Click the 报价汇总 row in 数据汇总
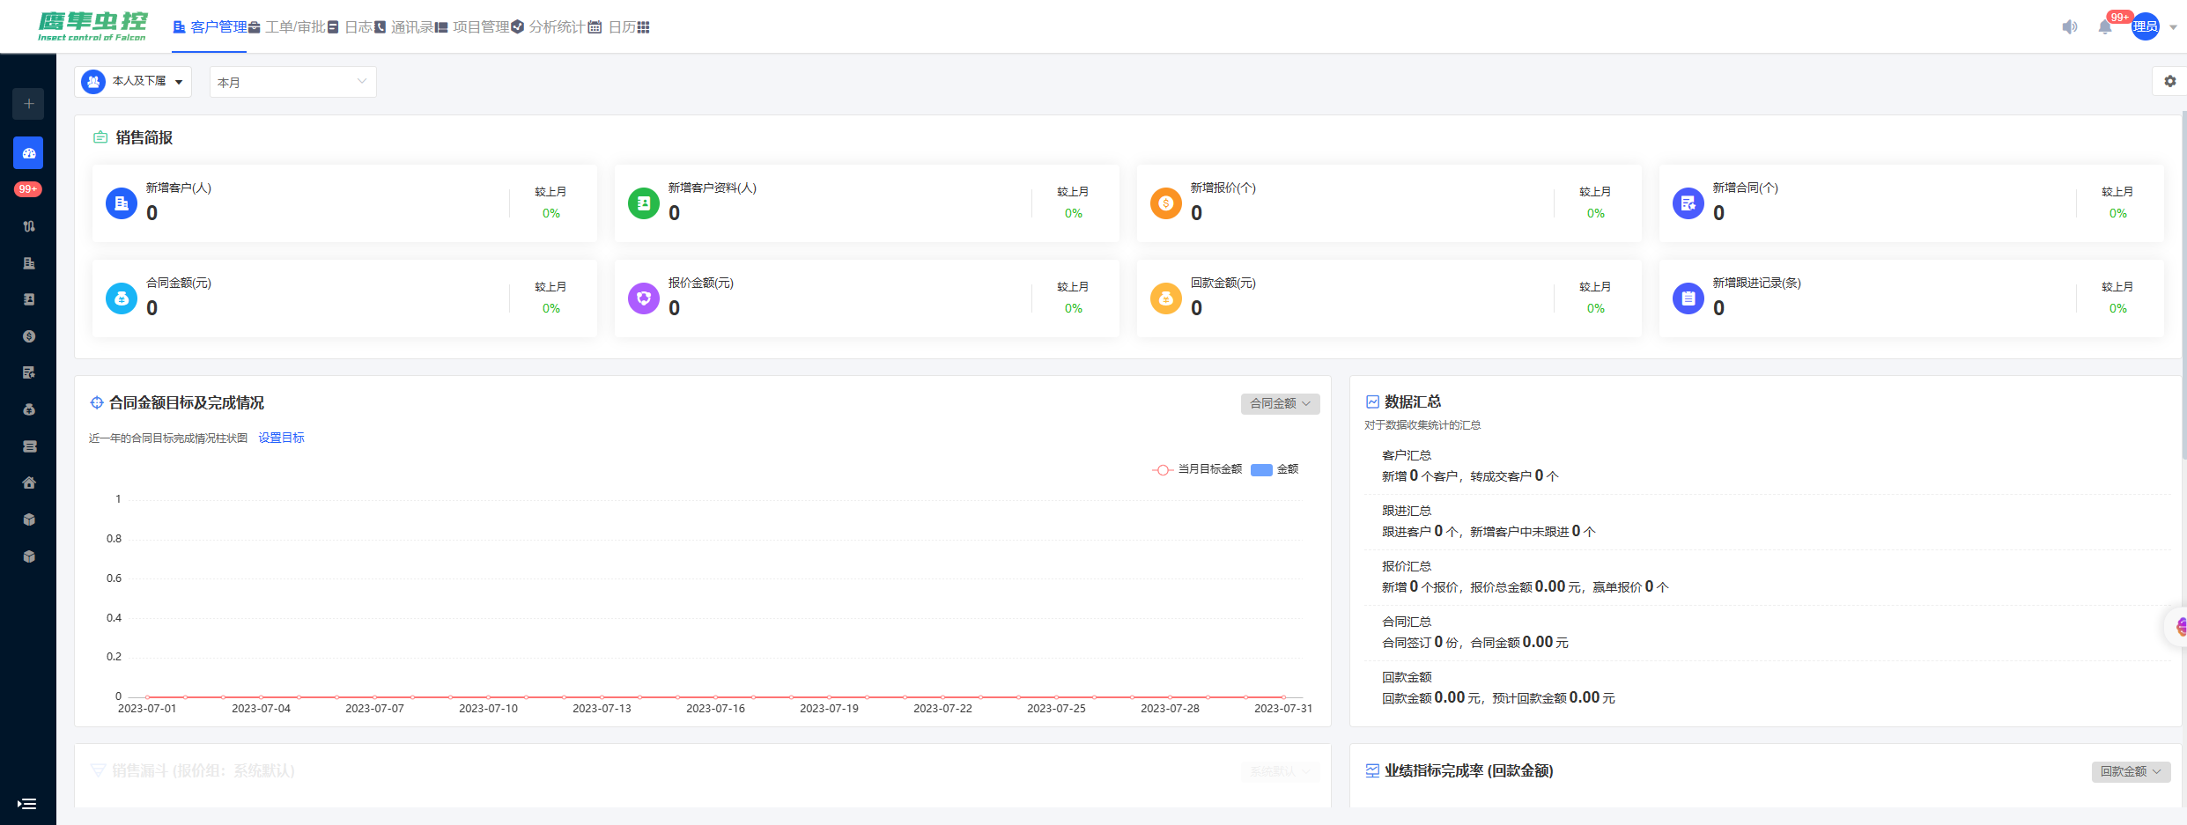 [1766, 578]
